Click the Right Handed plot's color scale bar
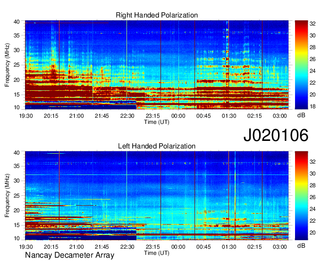 (x=301, y=65)
